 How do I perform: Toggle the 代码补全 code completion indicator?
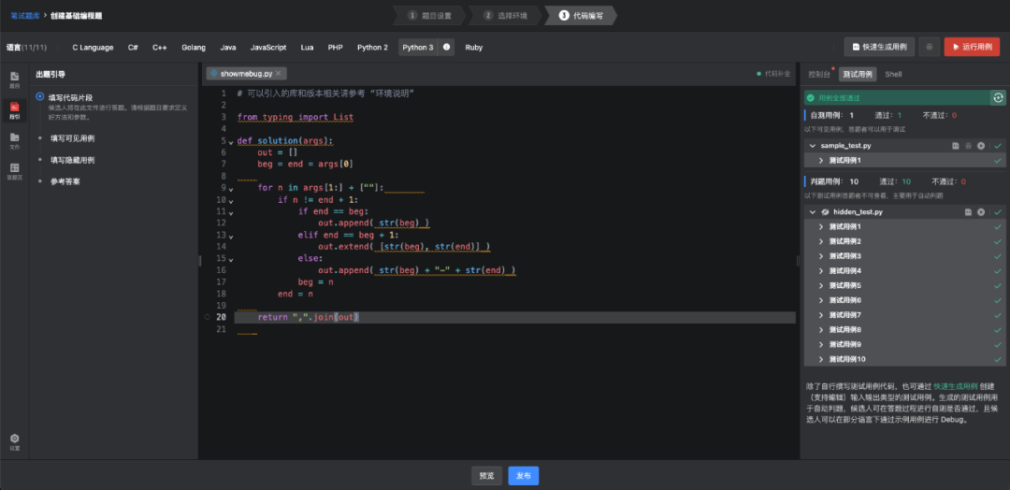[x=773, y=73]
